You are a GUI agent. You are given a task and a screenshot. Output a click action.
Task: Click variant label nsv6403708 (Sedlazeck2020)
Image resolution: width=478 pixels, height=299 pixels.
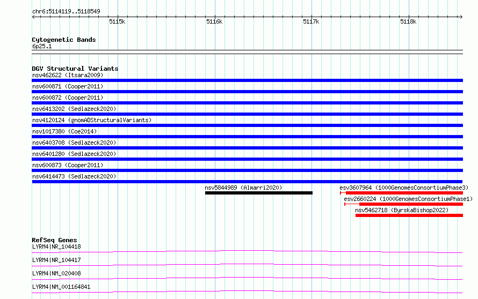pyautogui.click(x=74, y=143)
